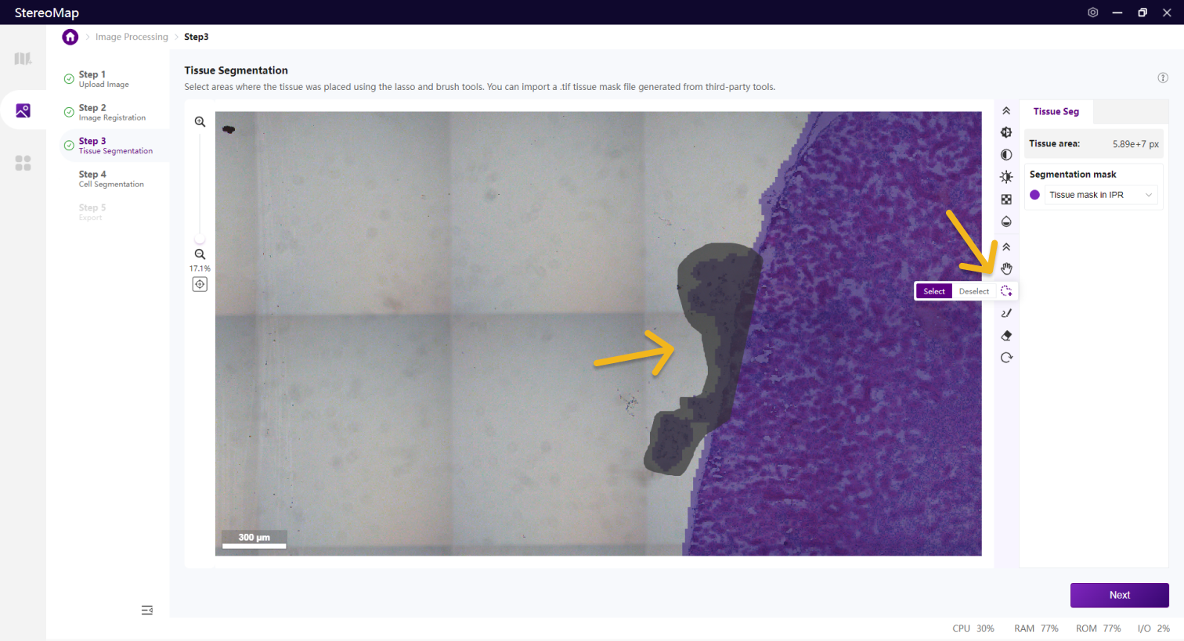
Task: Open the Tissue mask in IPR dropdown
Action: pos(1100,195)
